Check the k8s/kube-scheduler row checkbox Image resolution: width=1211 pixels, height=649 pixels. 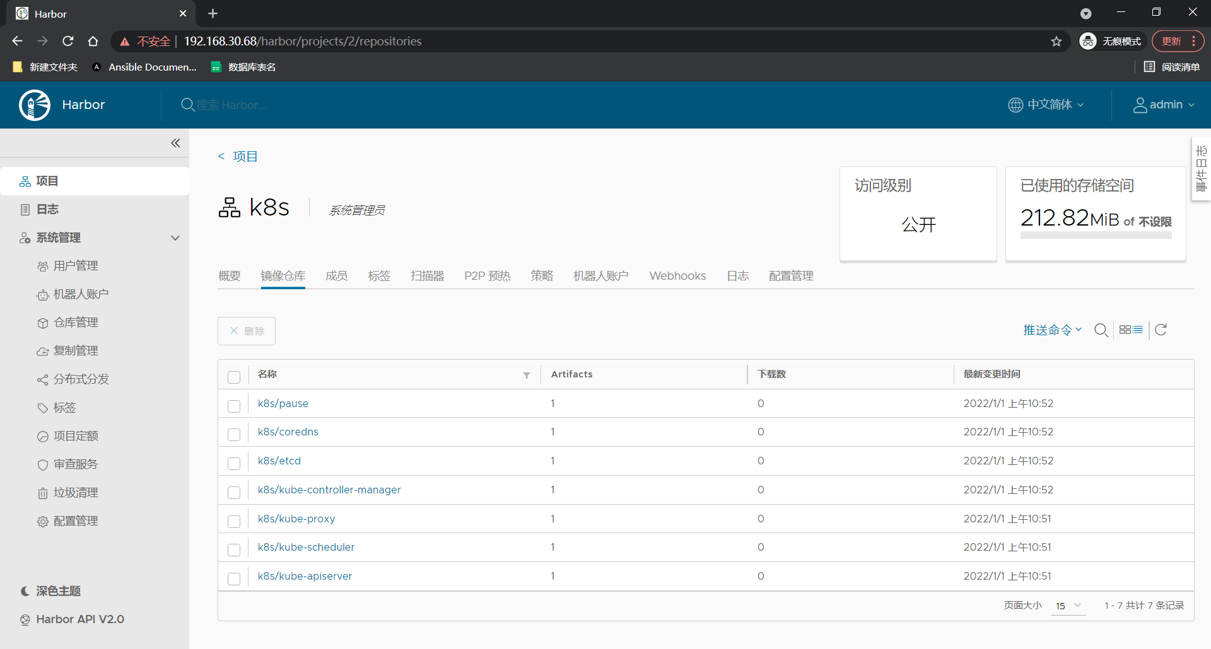coord(234,549)
